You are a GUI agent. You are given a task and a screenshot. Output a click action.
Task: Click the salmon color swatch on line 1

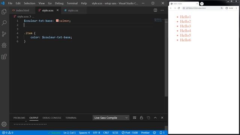pos(57,21)
